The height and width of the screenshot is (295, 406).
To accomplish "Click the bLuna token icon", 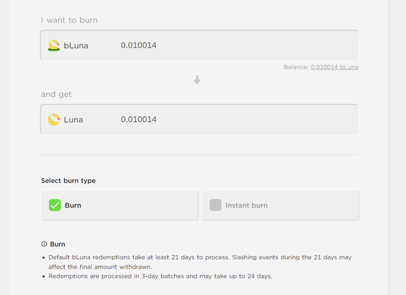I will click(x=54, y=46).
